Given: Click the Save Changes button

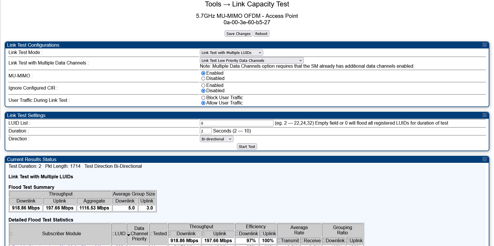Looking at the screenshot, I should point(238,34).
